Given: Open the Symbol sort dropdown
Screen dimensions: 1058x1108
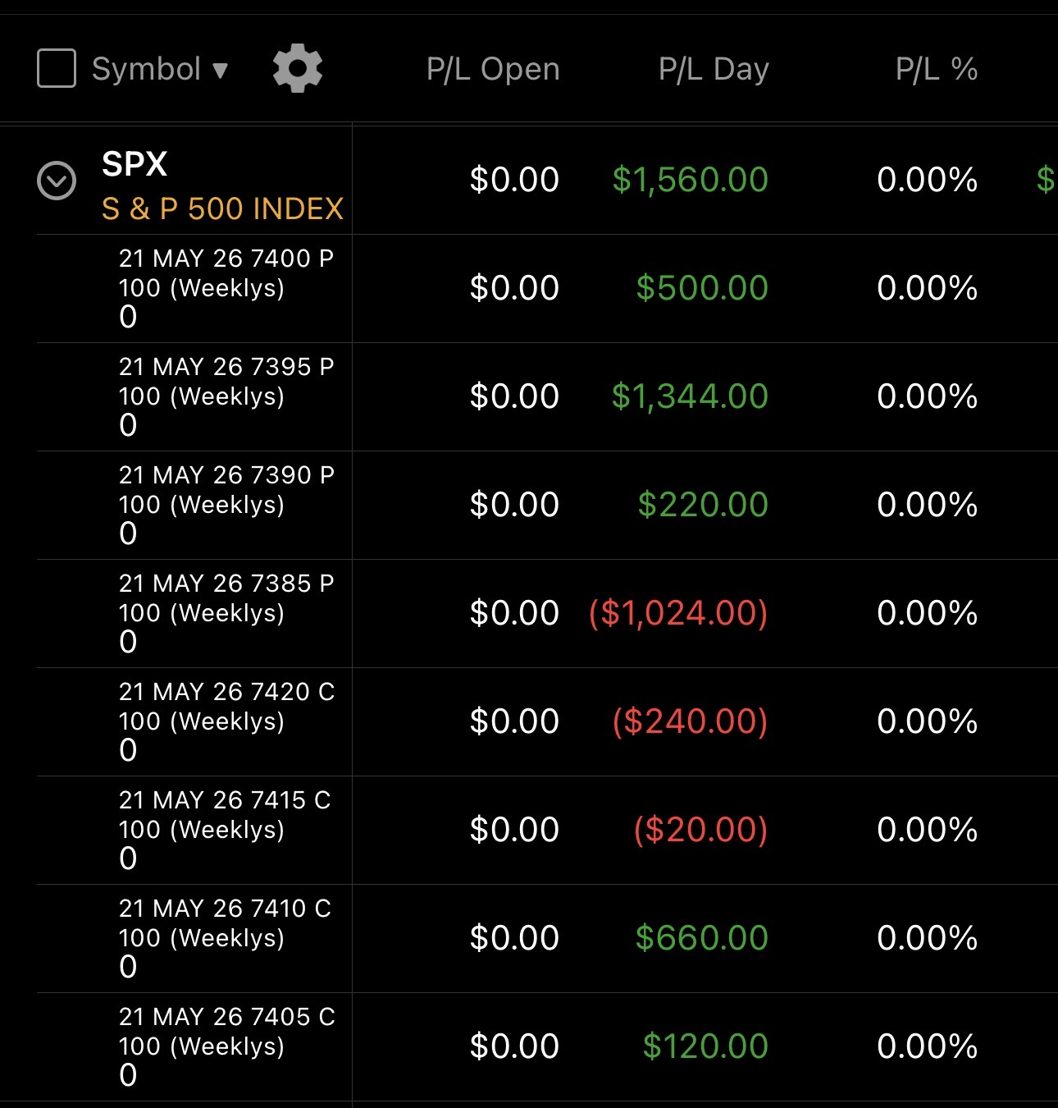Looking at the screenshot, I should point(160,69).
